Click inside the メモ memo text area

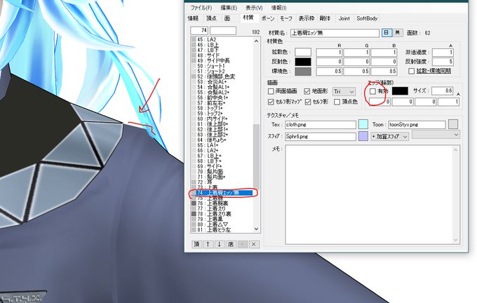372,195
